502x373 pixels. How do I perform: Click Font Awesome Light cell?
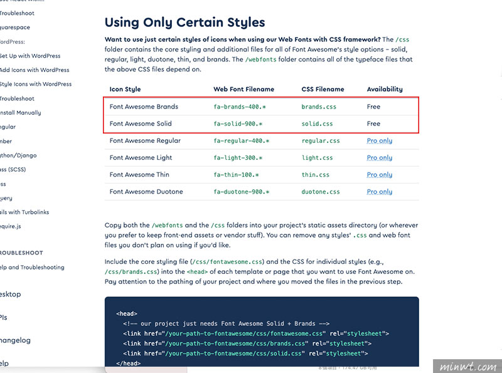[x=141, y=157]
